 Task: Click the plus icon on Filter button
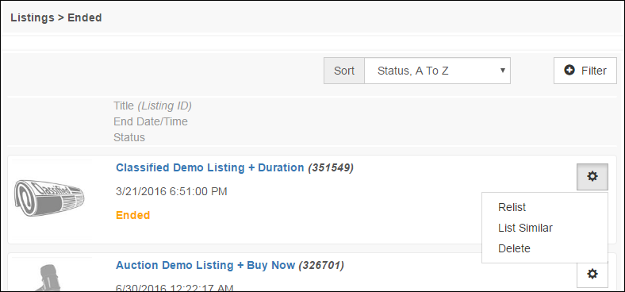tap(569, 70)
